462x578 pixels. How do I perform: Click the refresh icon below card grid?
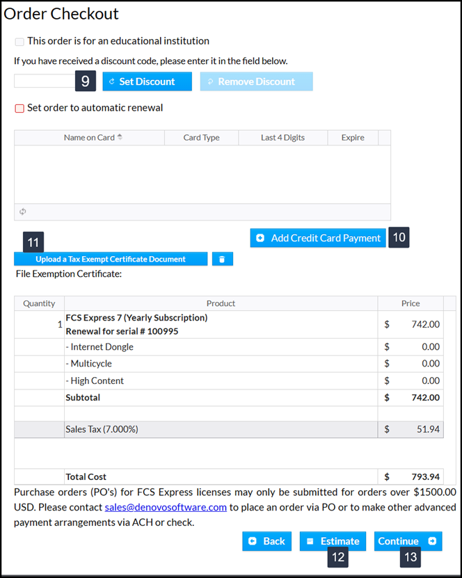click(23, 211)
